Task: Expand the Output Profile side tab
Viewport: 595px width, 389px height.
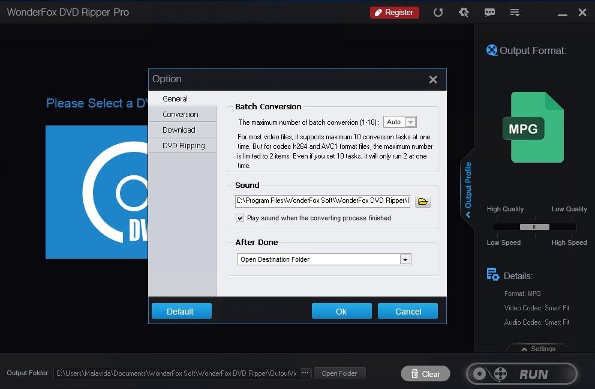Action: pyautogui.click(x=468, y=189)
